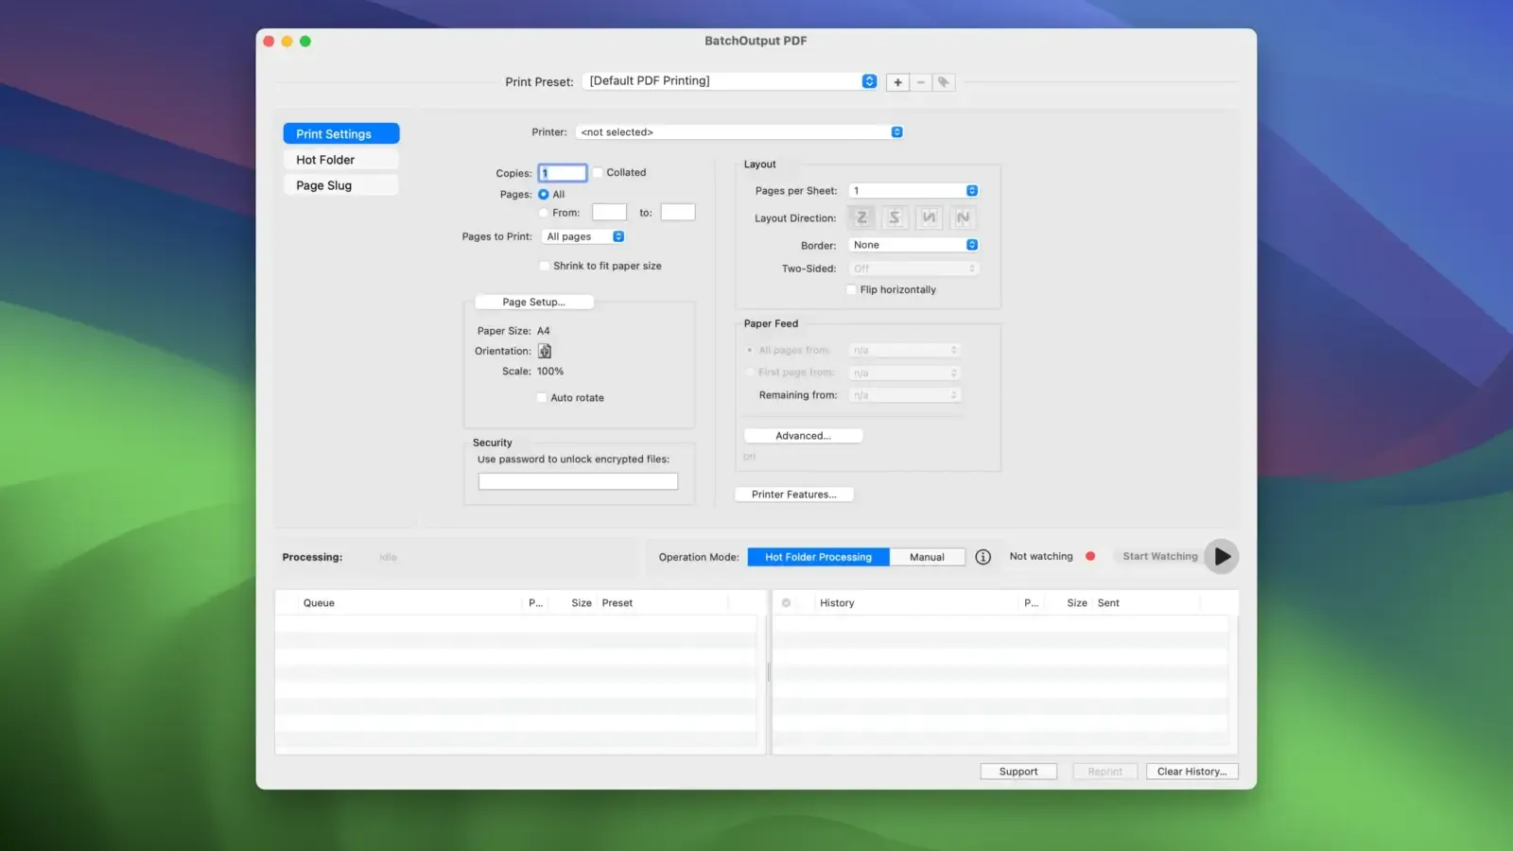The height and width of the screenshot is (851, 1513).
Task: Enable the Collated checkbox
Action: tap(598, 172)
